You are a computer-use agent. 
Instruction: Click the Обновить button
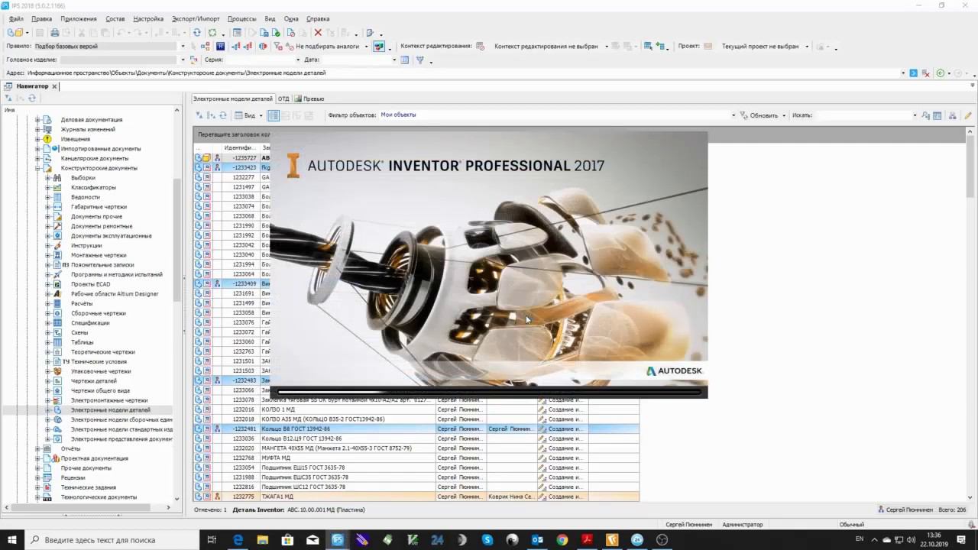[x=759, y=115]
